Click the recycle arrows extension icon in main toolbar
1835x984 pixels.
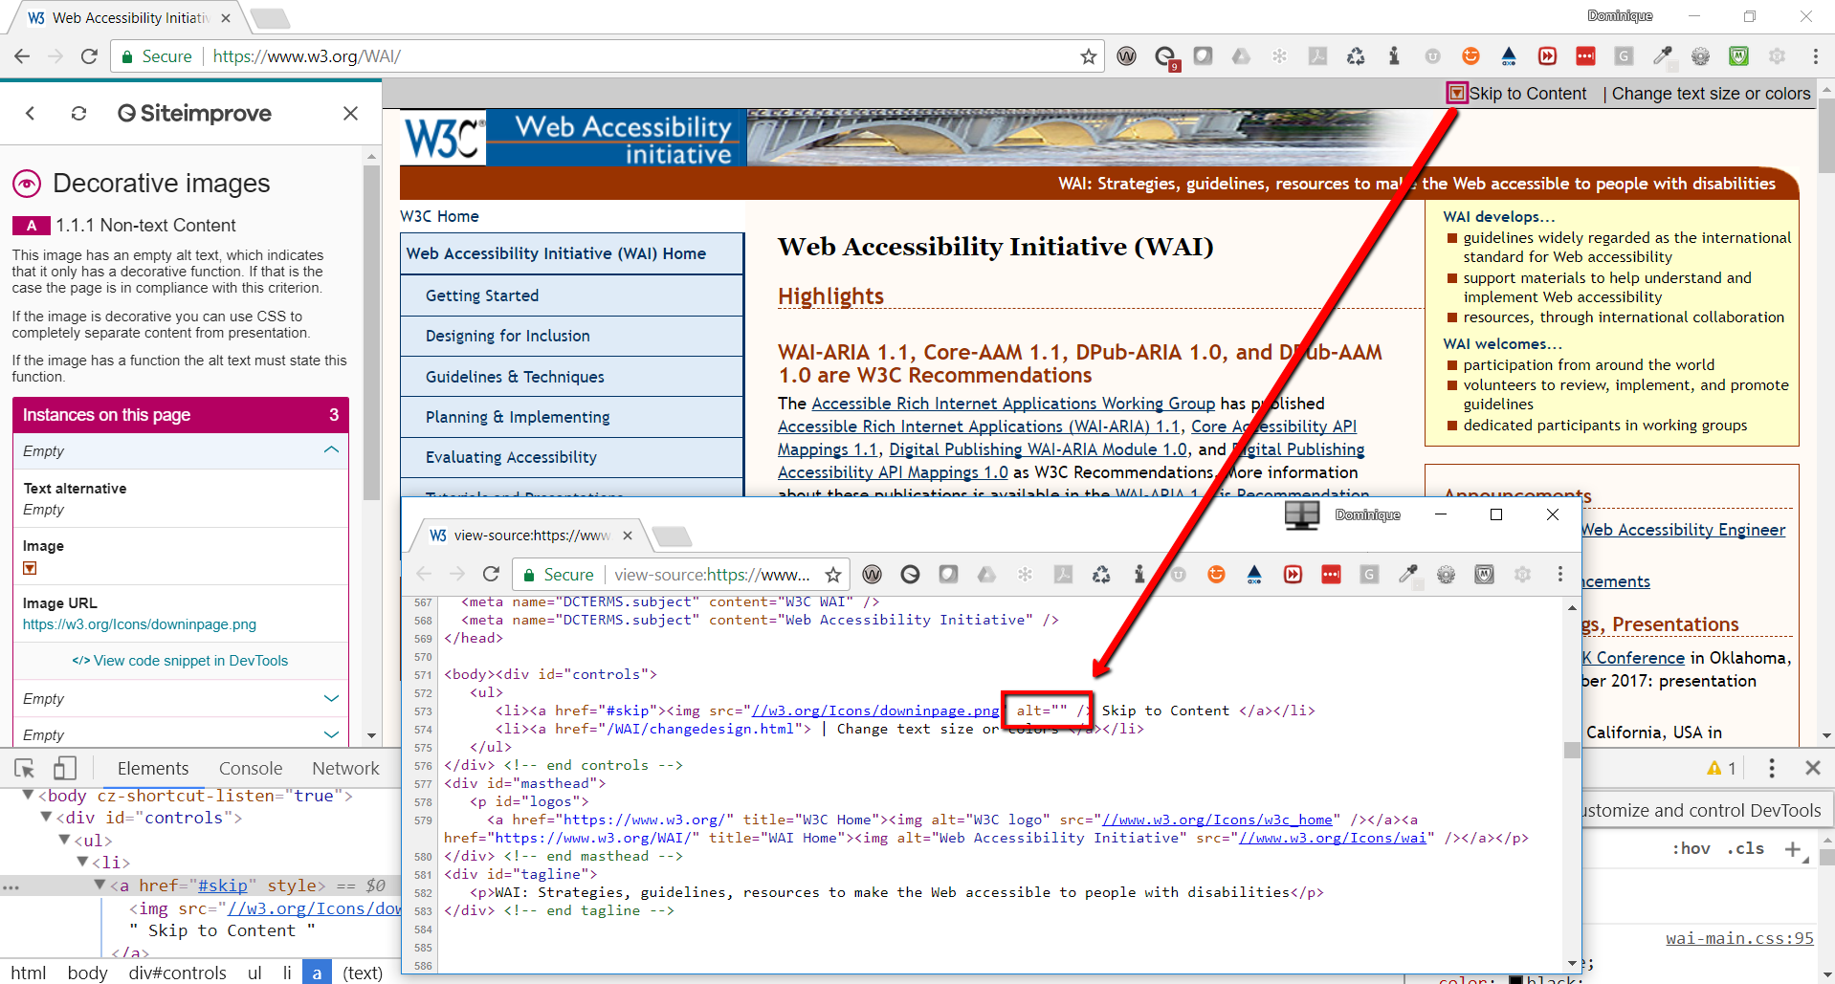(x=1356, y=56)
